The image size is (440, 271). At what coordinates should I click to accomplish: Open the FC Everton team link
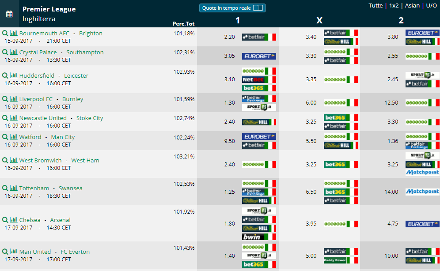pyautogui.click(x=75, y=252)
